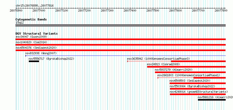
Task: Click the nsv6508503 (Sedlazeck2020) label
Action: 190,81
